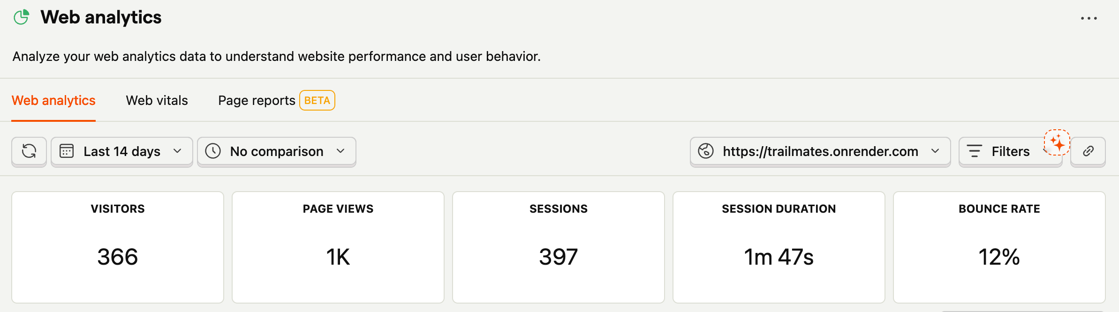Expand the Last 14 days date range dropdown
The width and height of the screenshot is (1119, 312).
pyautogui.click(x=177, y=151)
